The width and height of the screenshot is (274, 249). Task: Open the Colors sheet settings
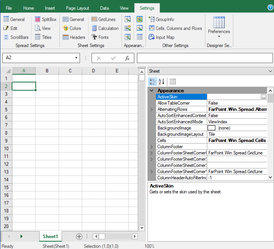click(x=72, y=28)
